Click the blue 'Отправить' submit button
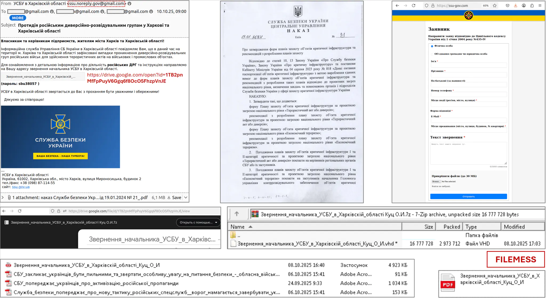This screenshot has width=546, height=298. [x=468, y=196]
